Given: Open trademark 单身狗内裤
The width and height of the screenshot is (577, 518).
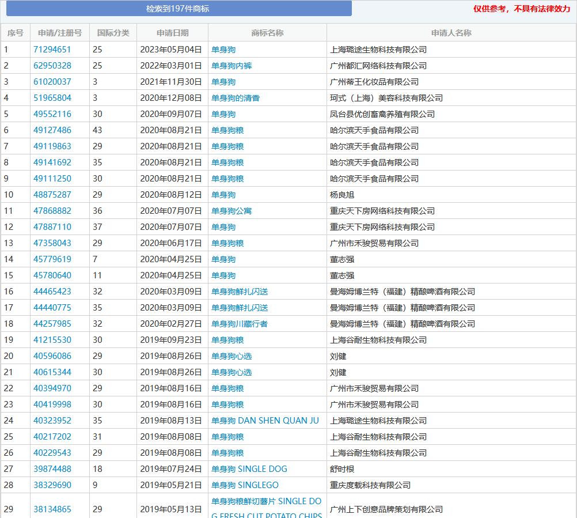Looking at the screenshot, I should point(231,66).
